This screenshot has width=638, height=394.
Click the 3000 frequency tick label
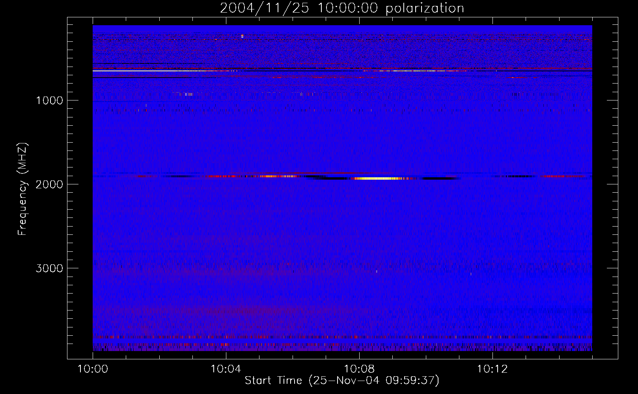[49, 268]
